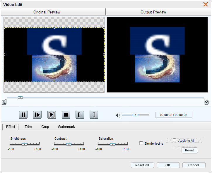
Task: Click the playback position seek handle
Action: coord(20,98)
